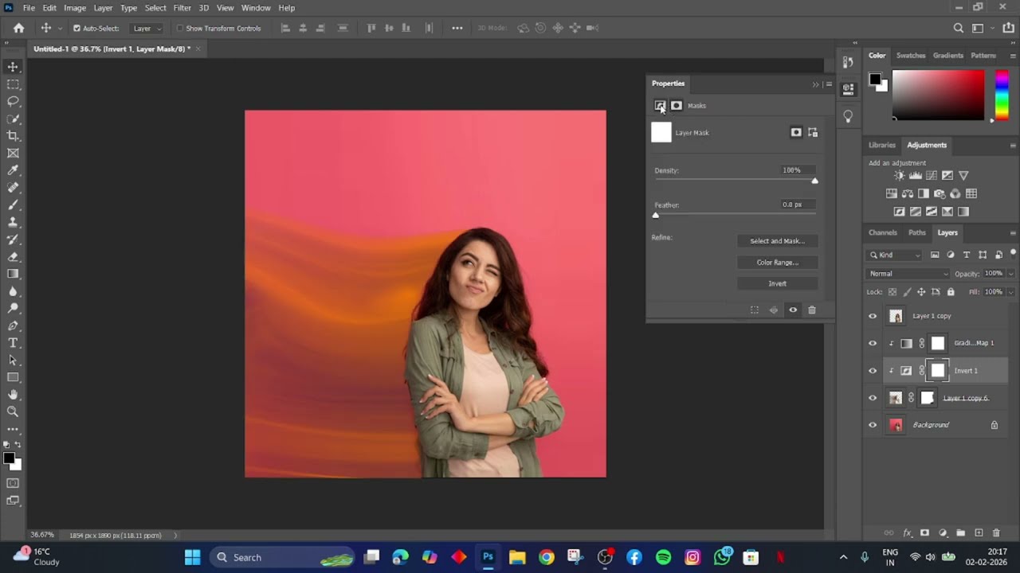Select the Move tool in the toolbar
This screenshot has width=1020, height=573.
click(x=13, y=67)
